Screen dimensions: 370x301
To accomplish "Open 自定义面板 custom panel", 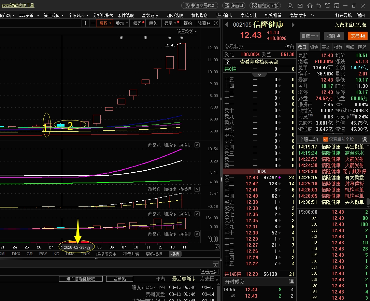I will [x=265, y=5].
